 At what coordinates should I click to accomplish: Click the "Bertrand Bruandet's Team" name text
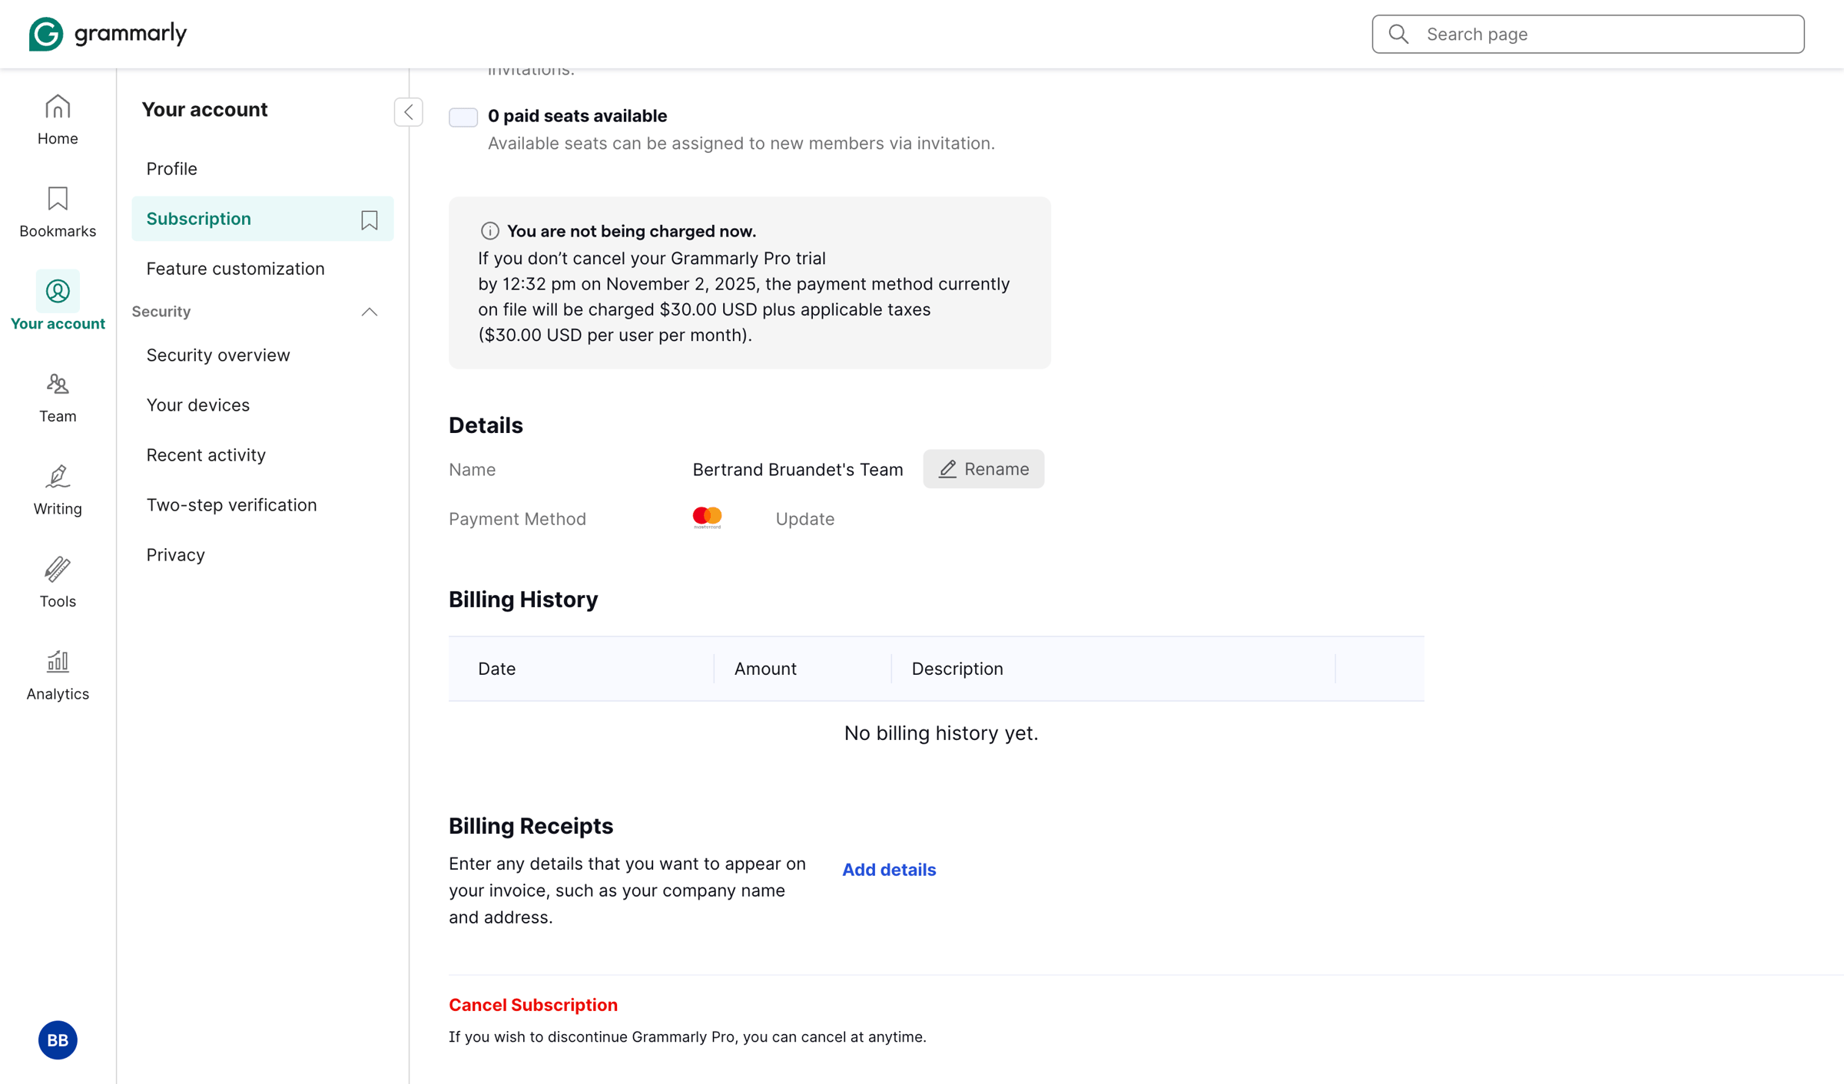[x=798, y=470]
